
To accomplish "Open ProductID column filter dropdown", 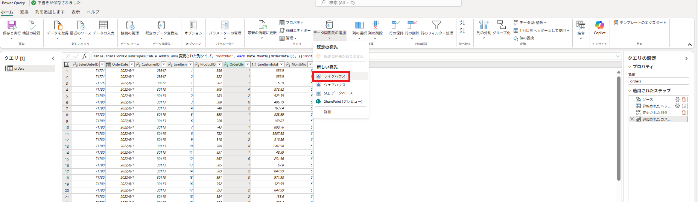I will 219,64.
